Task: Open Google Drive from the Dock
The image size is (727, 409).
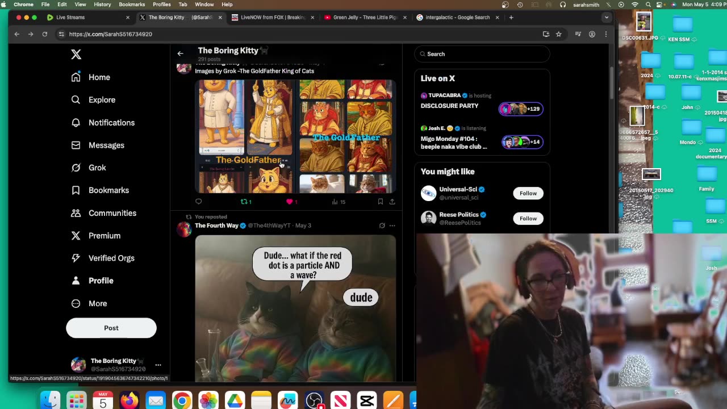Action: pos(235,400)
